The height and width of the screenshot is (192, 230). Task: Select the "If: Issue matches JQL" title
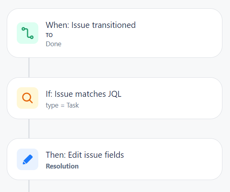83,94
